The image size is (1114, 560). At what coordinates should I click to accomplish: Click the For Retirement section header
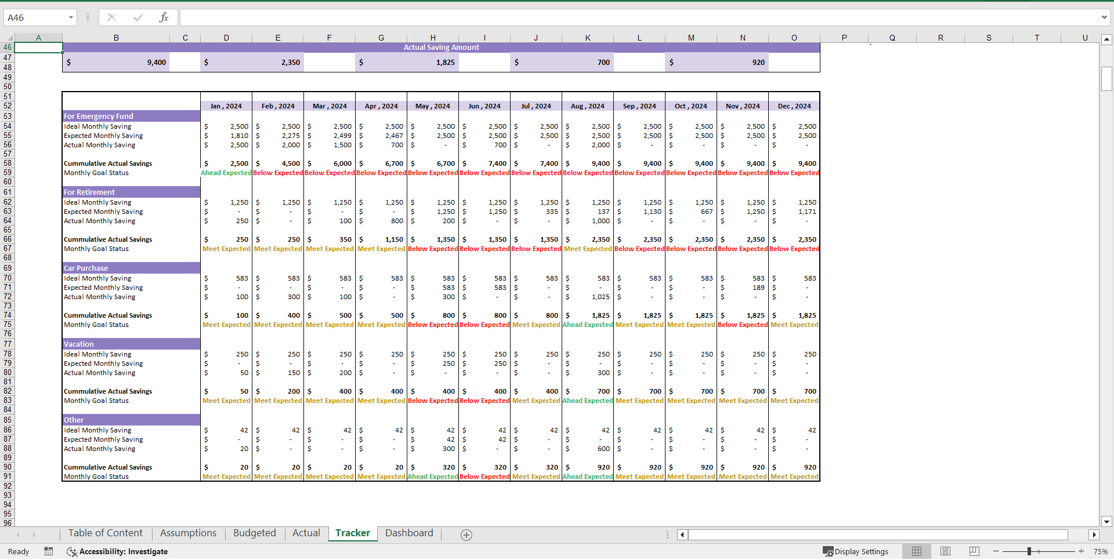[x=131, y=192]
